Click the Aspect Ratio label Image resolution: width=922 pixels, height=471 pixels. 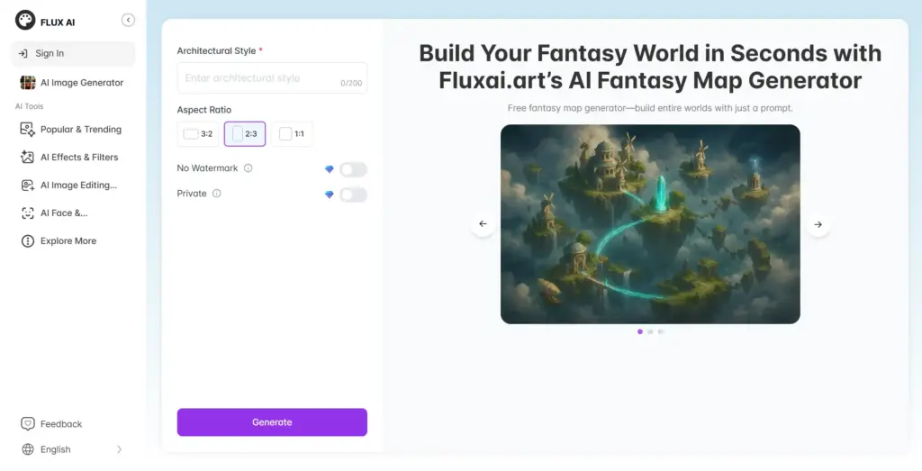pos(204,110)
